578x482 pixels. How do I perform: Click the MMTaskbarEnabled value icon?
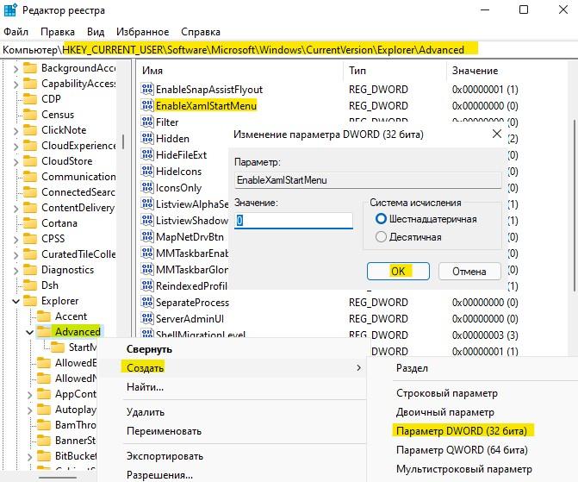147,253
